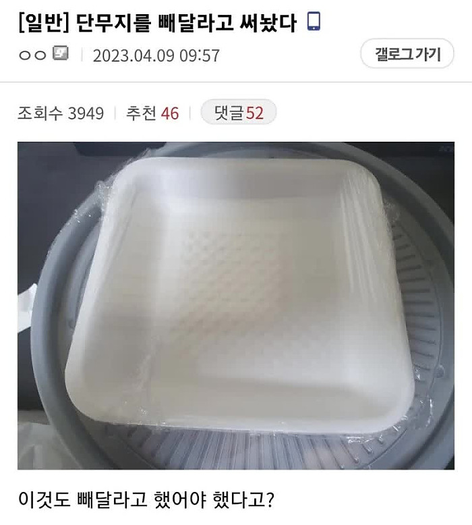472x525 pixels.
Task: Click the 추천 recommend label
Action: click(x=141, y=113)
